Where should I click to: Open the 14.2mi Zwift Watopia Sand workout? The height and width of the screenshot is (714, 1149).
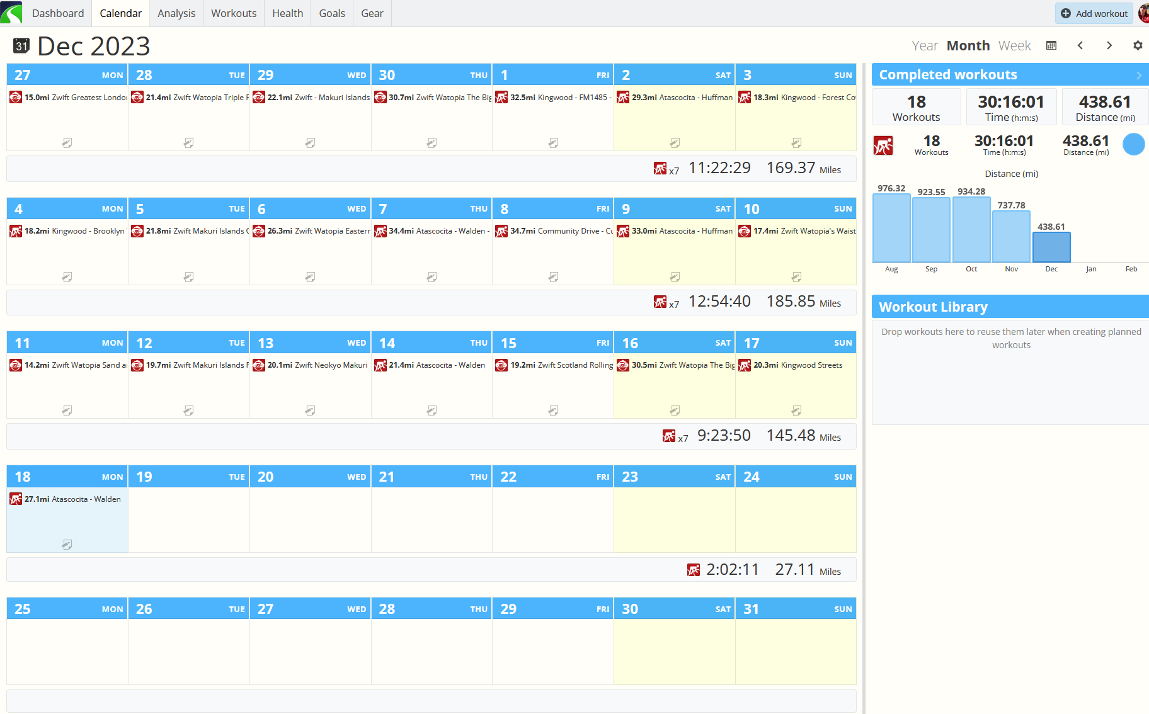(x=68, y=365)
